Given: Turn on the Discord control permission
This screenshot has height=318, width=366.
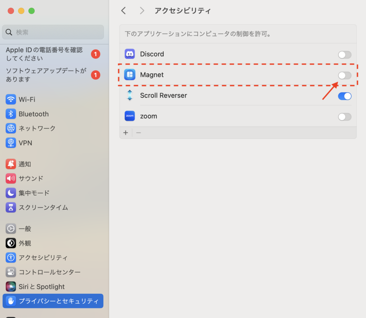Looking at the screenshot, I should coord(345,55).
